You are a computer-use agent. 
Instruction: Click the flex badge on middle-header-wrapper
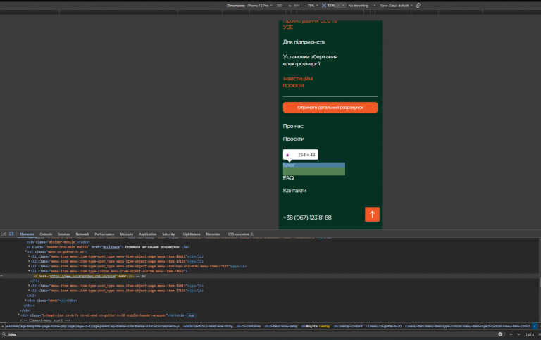(192, 315)
